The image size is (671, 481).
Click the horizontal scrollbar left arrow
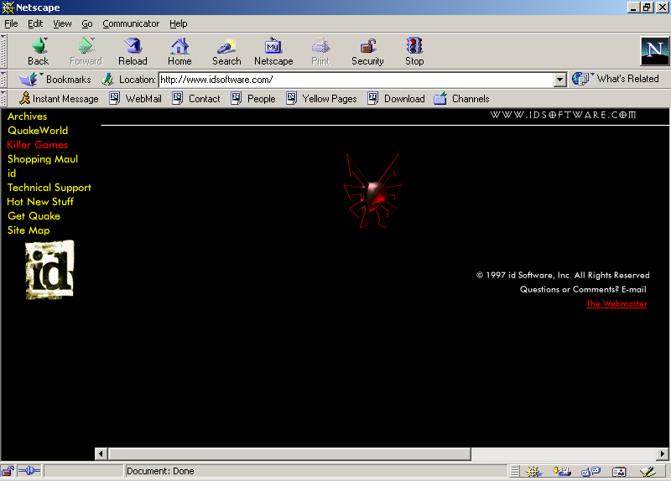click(x=101, y=453)
